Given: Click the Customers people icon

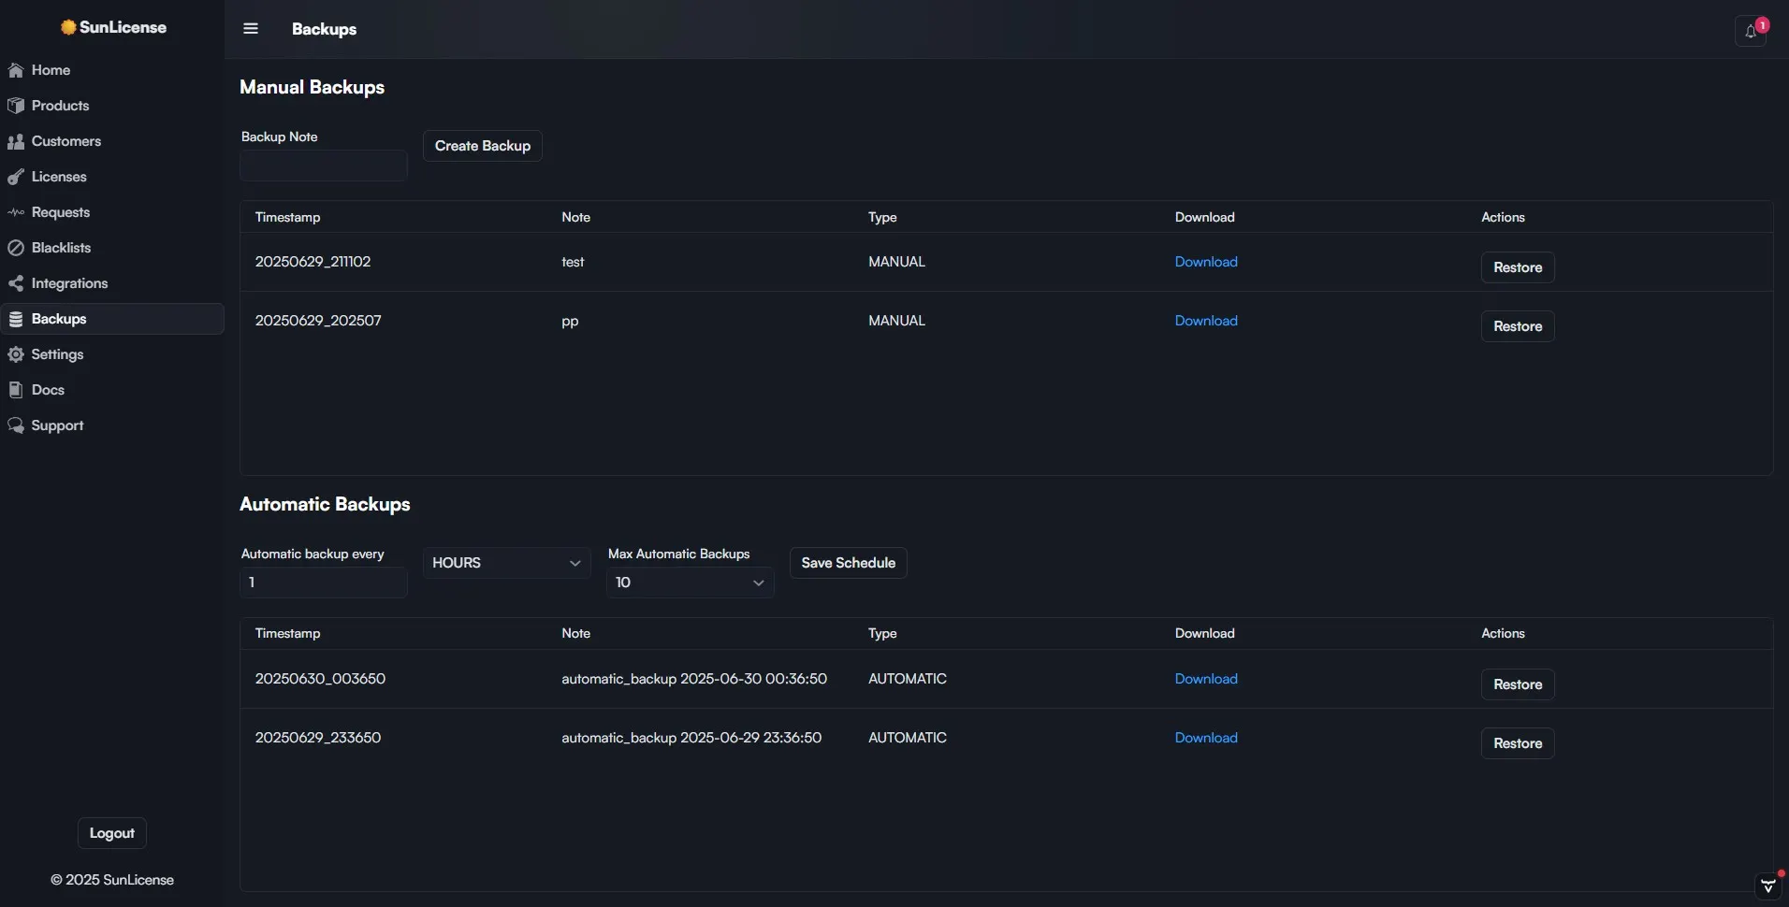Looking at the screenshot, I should [x=16, y=141].
